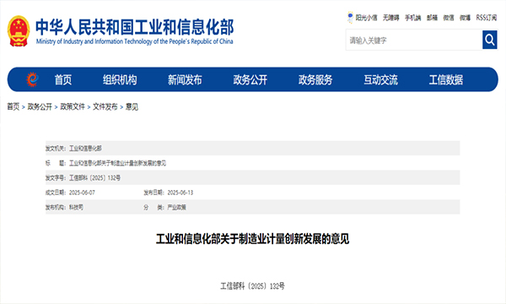Click 首页 in the breadcrumb trail

pyautogui.click(x=13, y=106)
